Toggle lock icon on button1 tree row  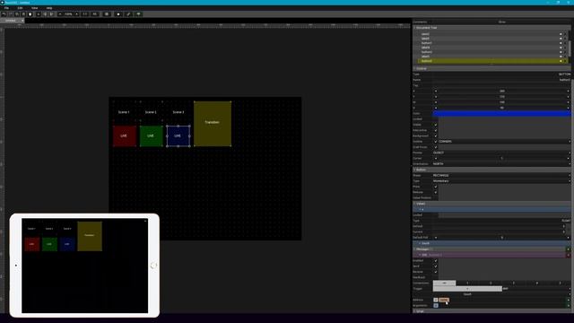565,43
